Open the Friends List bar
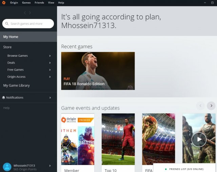Viewport: 217px width, 172px height. click(x=185, y=168)
